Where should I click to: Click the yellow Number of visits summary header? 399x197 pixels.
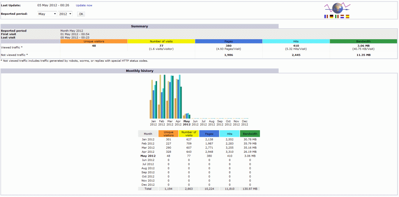[x=161, y=41]
